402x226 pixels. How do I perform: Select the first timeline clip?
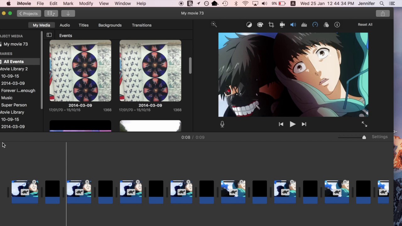coord(25,192)
